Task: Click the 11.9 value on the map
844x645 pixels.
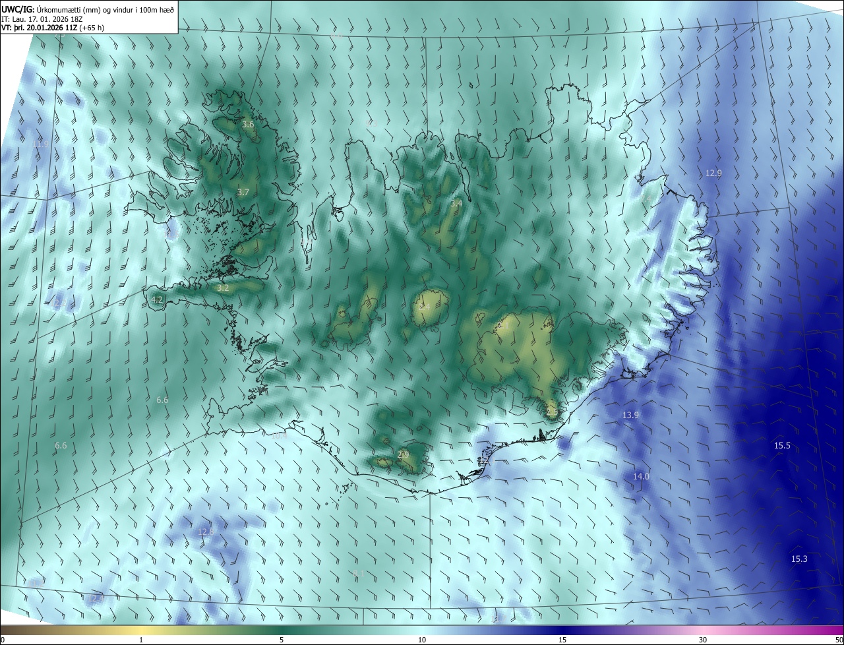Action: click(40, 144)
